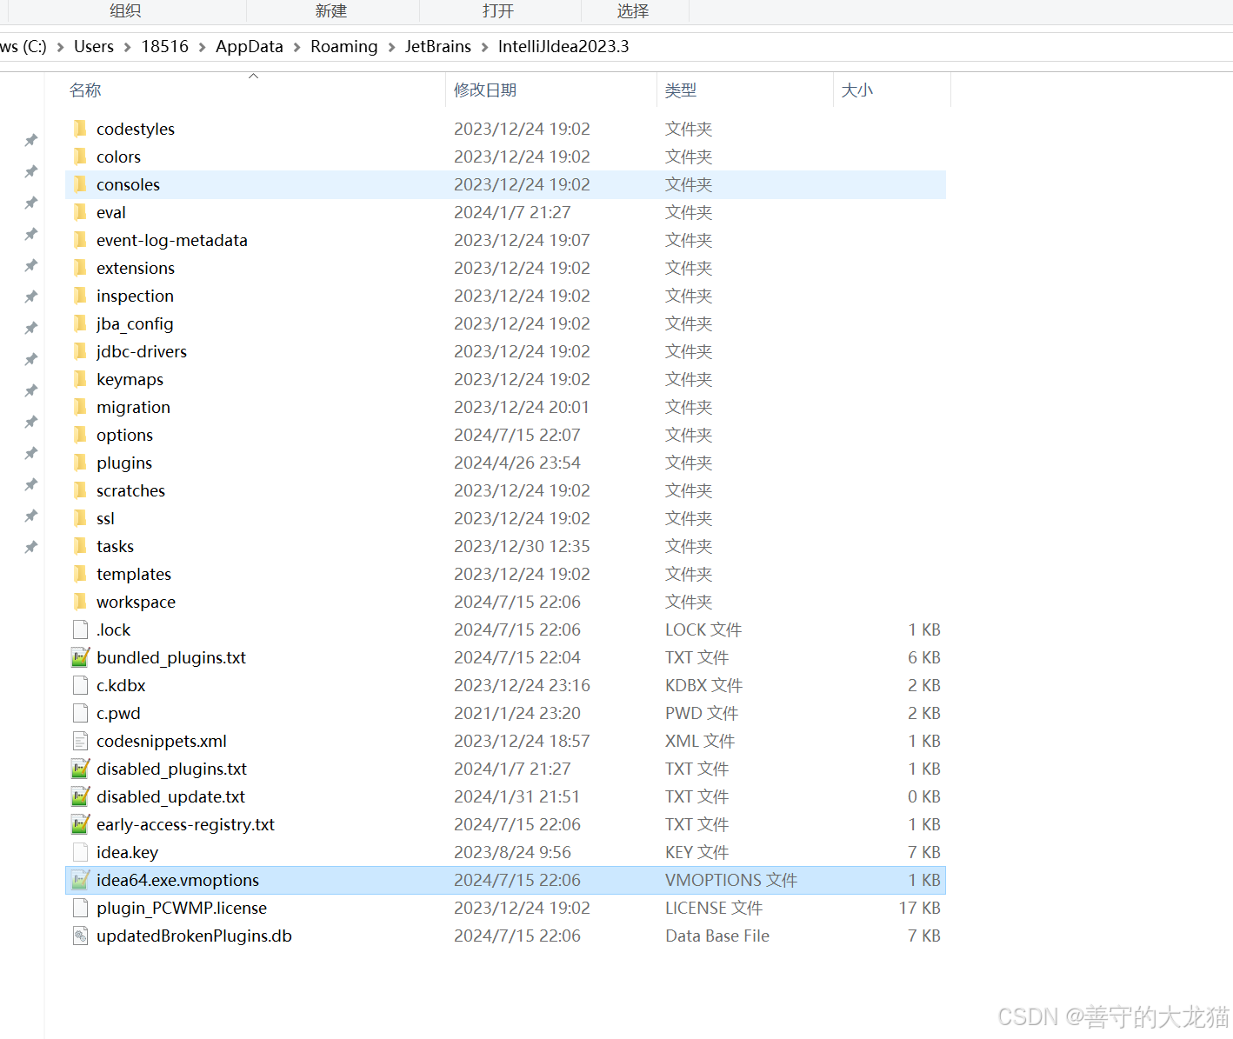The image size is (1233, 1039).
Task: Click the 2024/4/26 23:54 date cell
Action: tap(517, 463)
